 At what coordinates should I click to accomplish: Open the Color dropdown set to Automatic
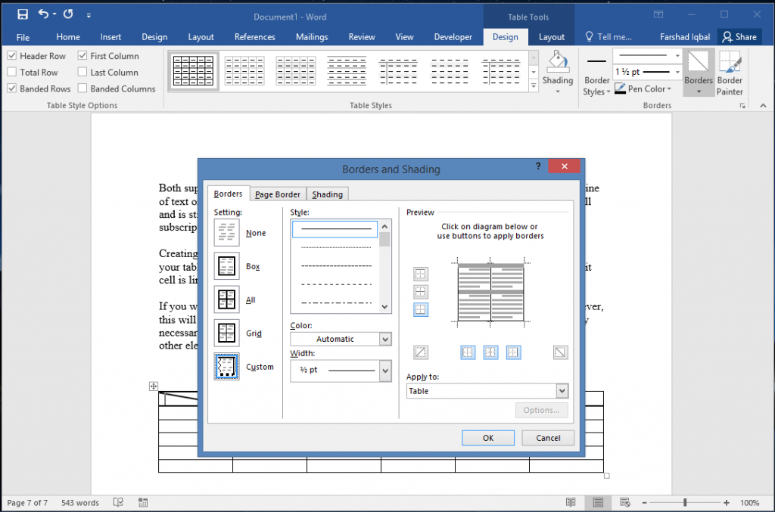pyautogui.click(x=384, y=339)
